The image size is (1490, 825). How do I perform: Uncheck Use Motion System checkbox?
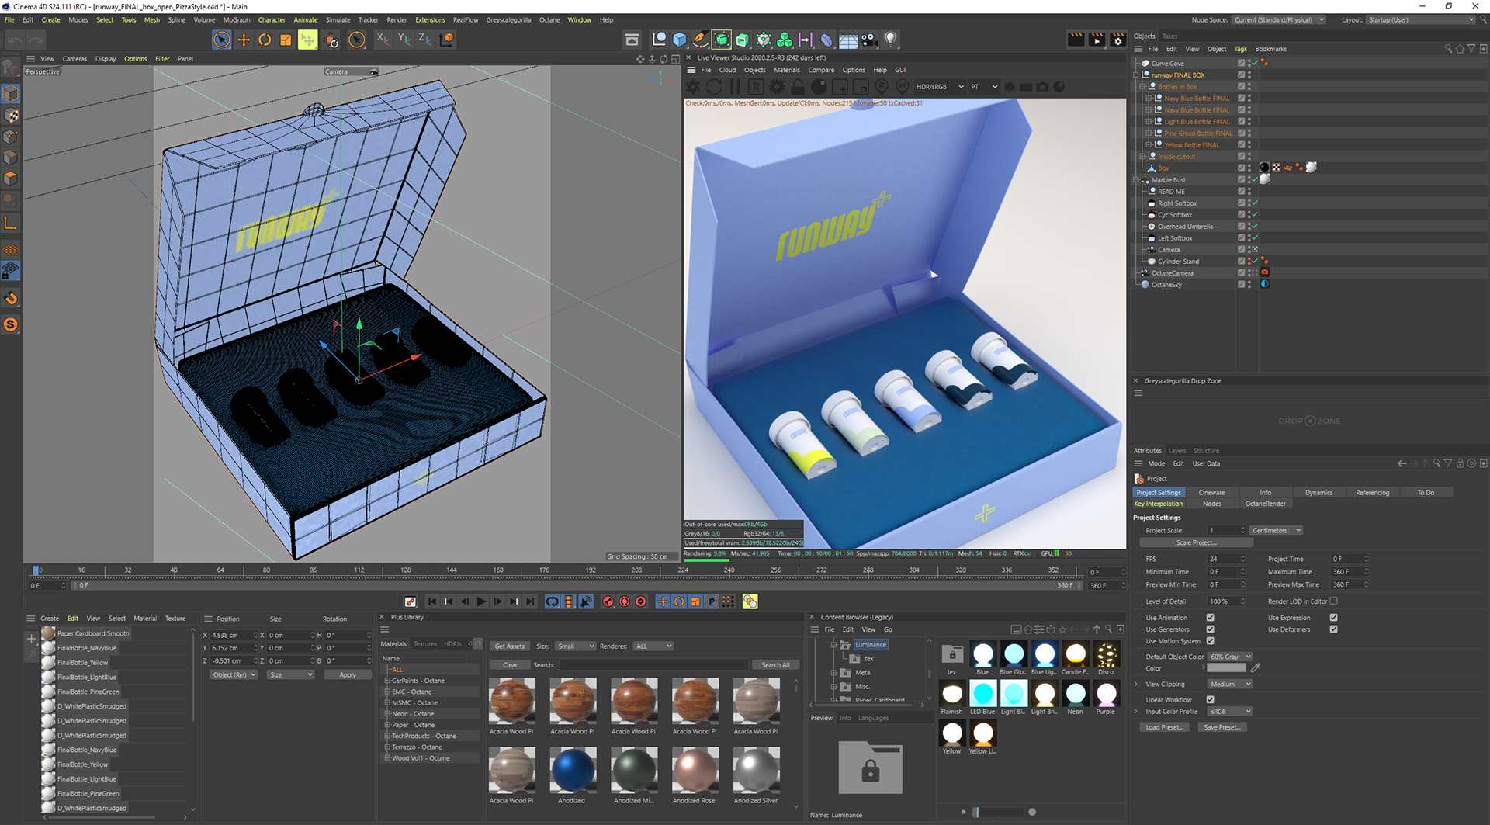[1210, 641]
